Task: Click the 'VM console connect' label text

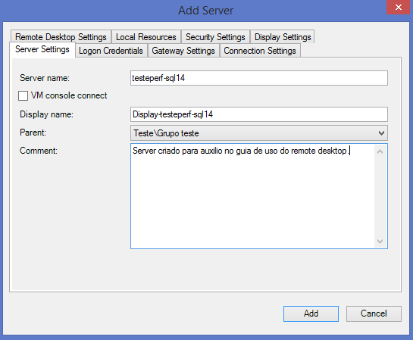Action: 69,95
